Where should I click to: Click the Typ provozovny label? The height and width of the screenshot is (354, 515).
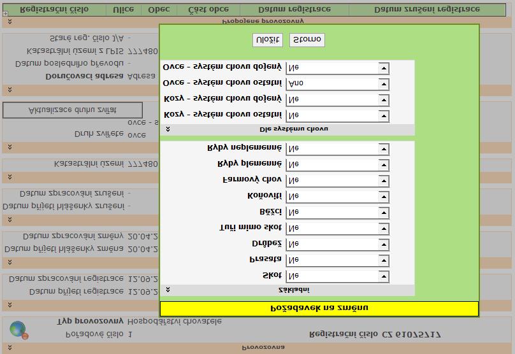point(91,321)
